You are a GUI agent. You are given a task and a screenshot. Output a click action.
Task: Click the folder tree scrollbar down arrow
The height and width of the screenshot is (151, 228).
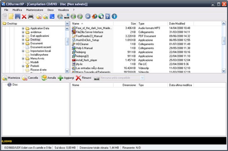point(67,71)
